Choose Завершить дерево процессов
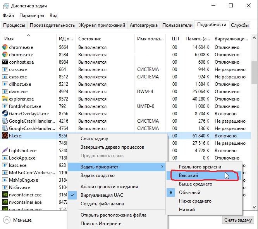The image size is (258, 229). (117, 147)
